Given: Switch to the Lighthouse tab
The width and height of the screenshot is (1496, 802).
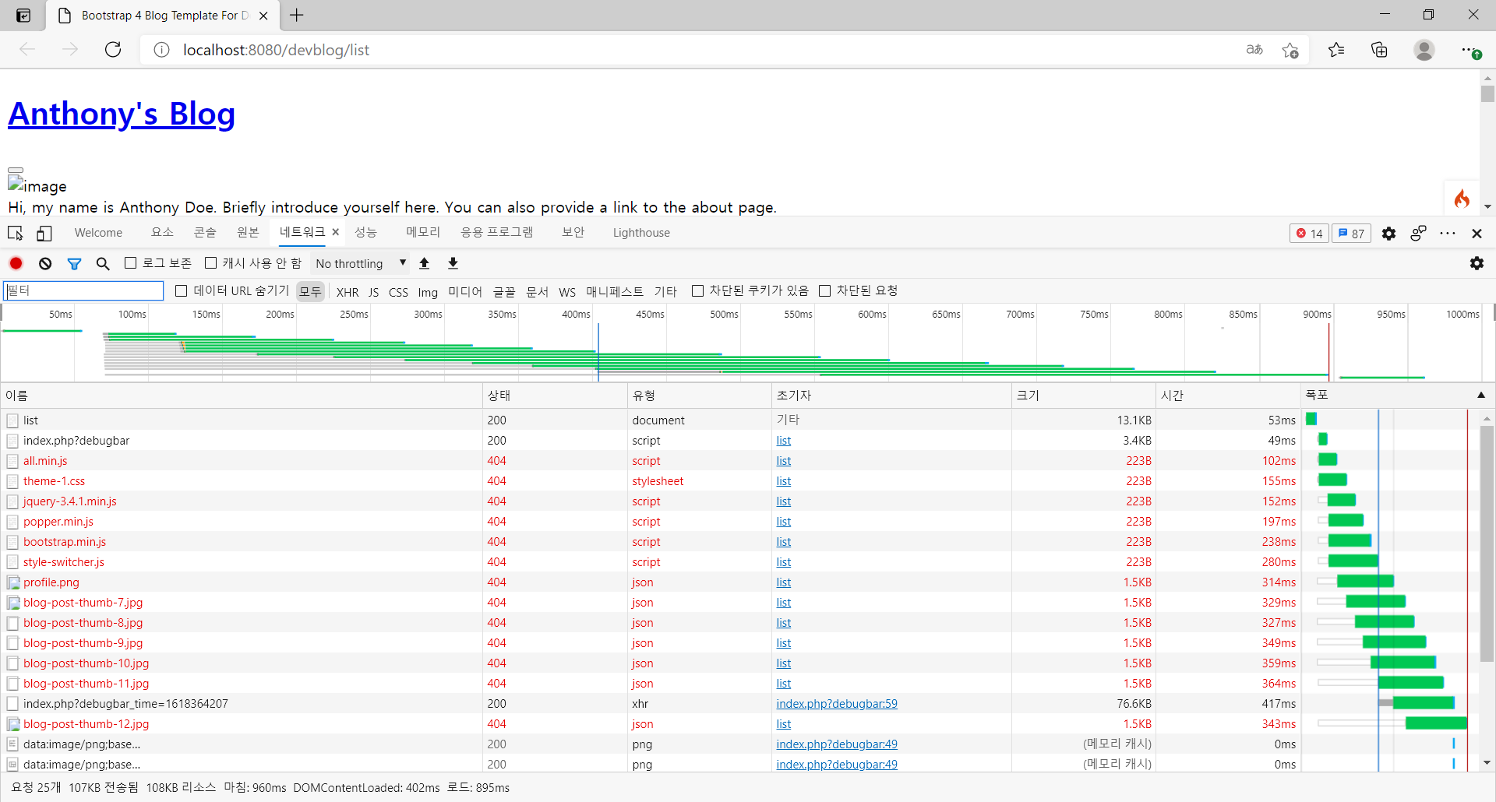Looking at the screenshot, I should pyautogui.click(x=641, y=233).
